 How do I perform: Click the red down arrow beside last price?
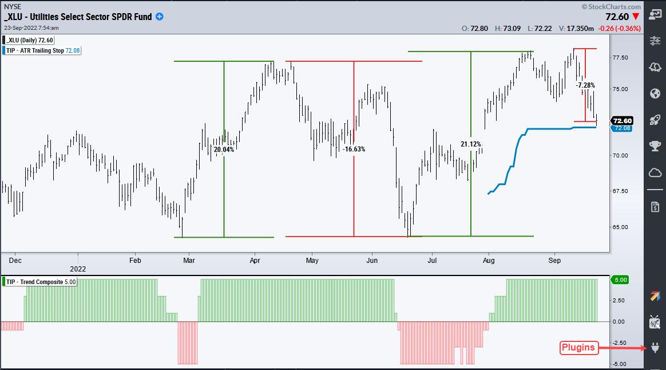pyautogui.click(x=636, y=17)
